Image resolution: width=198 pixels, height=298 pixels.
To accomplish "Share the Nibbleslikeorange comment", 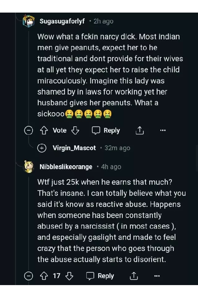I will tap(134, 276).
